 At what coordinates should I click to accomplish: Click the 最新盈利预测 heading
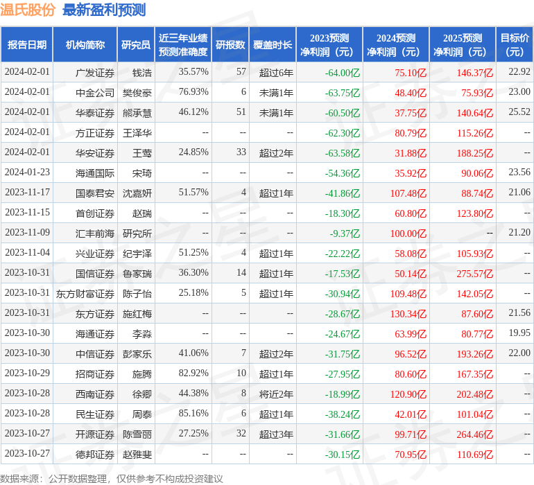[x=104, y=10]
